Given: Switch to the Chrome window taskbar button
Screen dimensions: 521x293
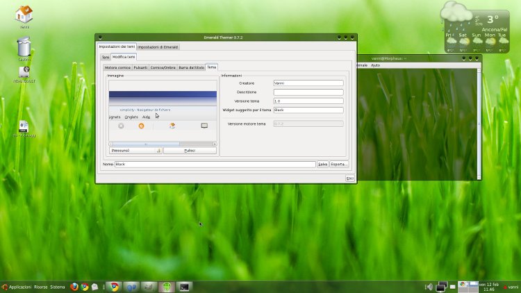Looking at the screenshot, I should tap(114, 287).
